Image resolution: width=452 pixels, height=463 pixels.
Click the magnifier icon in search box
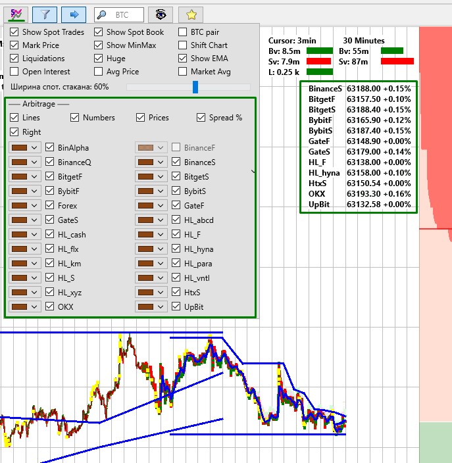(x=101, y=14)
